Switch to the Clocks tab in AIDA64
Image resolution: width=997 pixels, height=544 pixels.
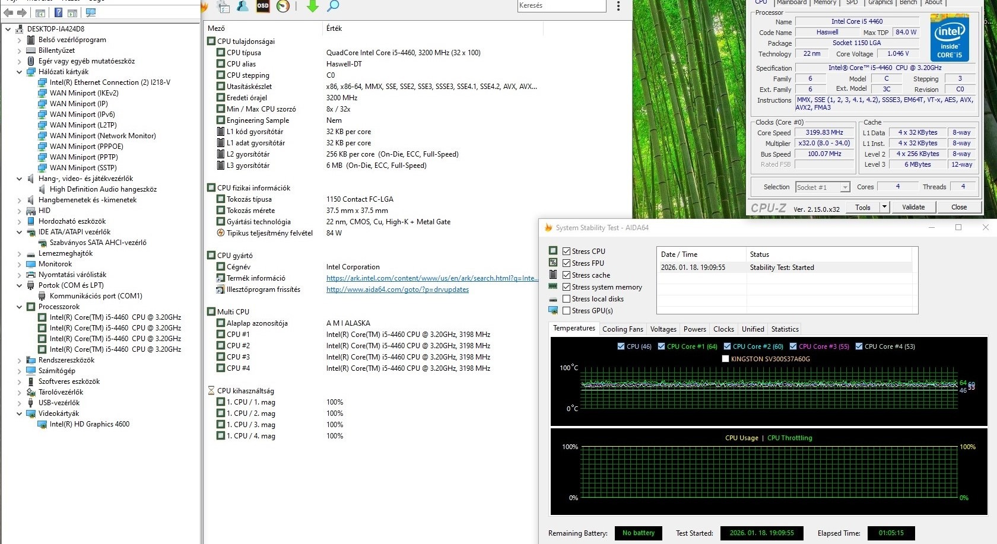tap(723, 329)
